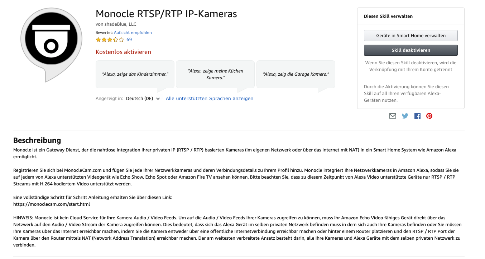The image size is (485, 259).
Task: Open Geräte in Smart Home verwalten
Action: [410, 36]
